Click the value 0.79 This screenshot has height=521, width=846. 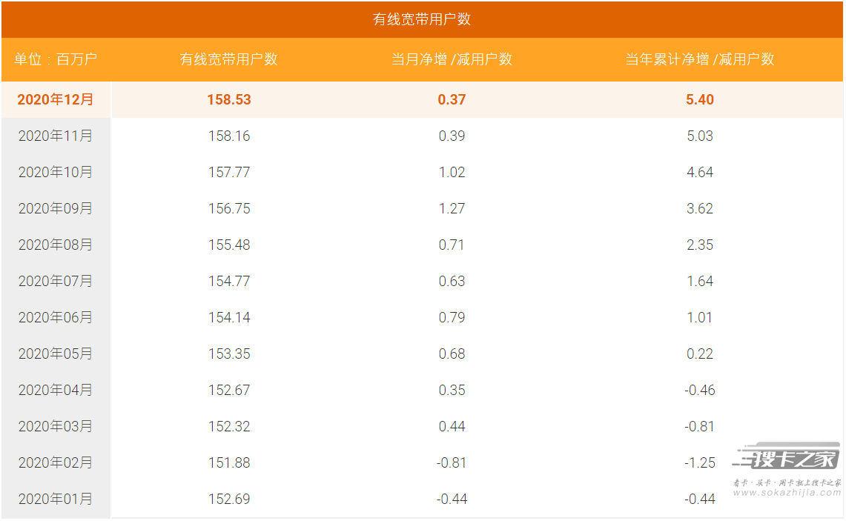452,317
